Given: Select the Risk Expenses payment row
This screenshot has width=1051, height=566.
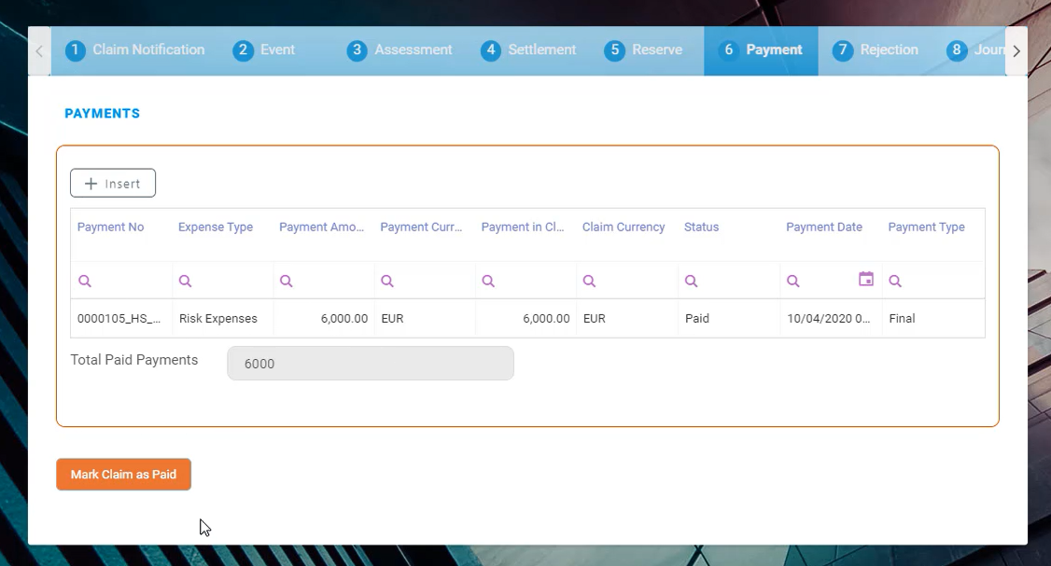Looking at the screenshot, I should pos(217,319).
